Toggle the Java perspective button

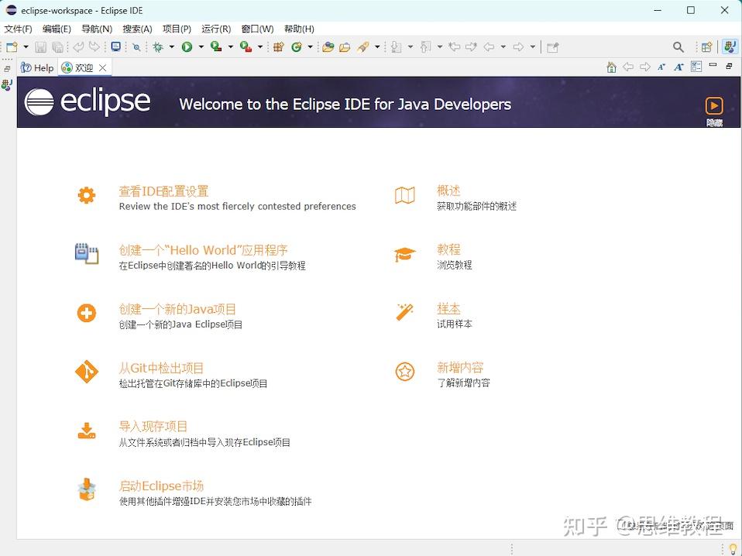click(x=729, y=47)
